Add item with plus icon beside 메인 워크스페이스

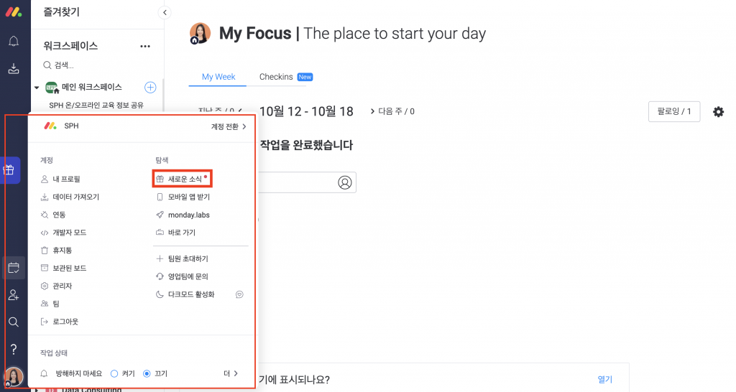click(x=150, y=88)
